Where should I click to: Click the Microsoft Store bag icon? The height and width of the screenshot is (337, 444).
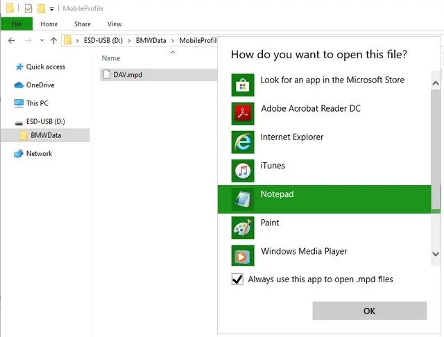pyautogui.click(x=243, y=85)
